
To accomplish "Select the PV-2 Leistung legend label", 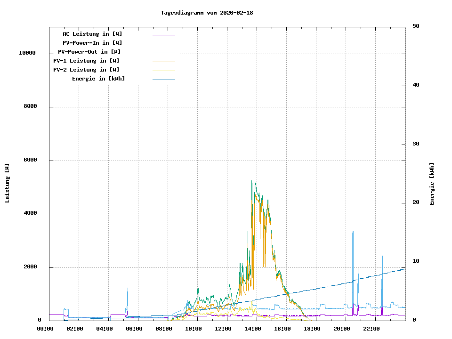I will [x=86, y=70].
